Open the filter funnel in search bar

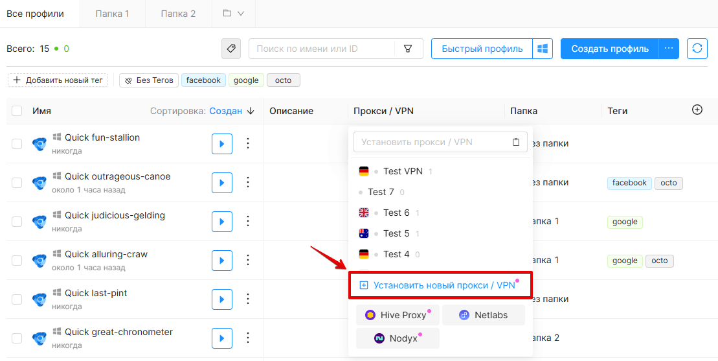408,49
